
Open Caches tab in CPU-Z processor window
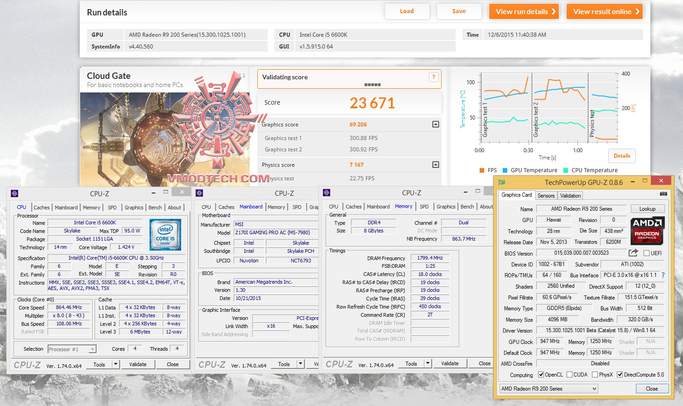[42, 208]
